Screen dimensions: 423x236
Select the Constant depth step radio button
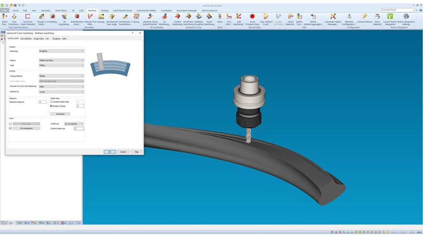(x=51, y=102)
